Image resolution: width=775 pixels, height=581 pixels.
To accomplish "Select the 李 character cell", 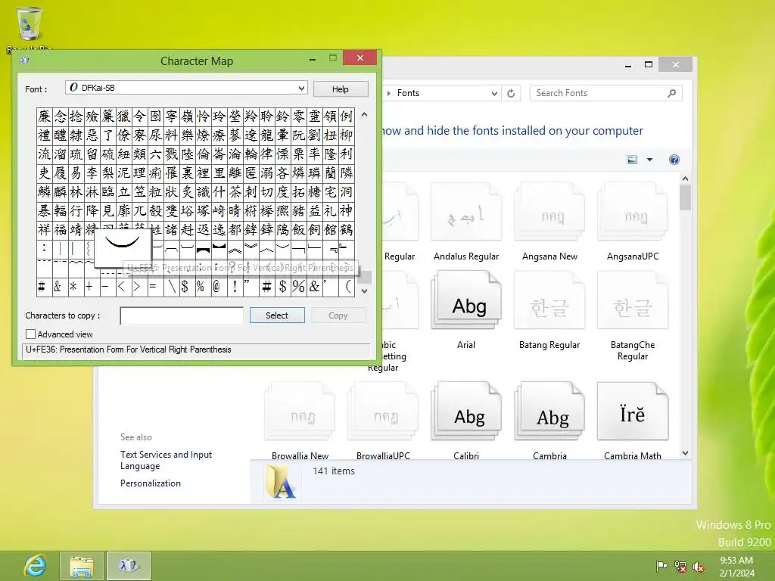I will coord(92,173).
